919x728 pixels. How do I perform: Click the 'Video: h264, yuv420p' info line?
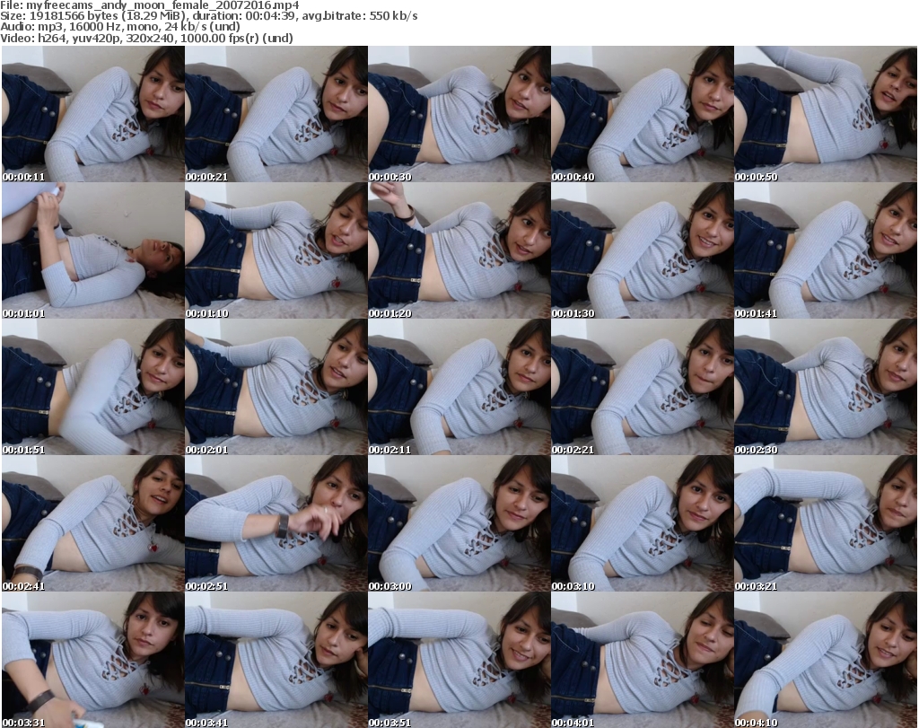click(x=146, y=38)
